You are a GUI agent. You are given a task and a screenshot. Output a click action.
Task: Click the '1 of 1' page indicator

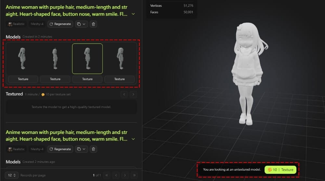(x=97, y=175)
